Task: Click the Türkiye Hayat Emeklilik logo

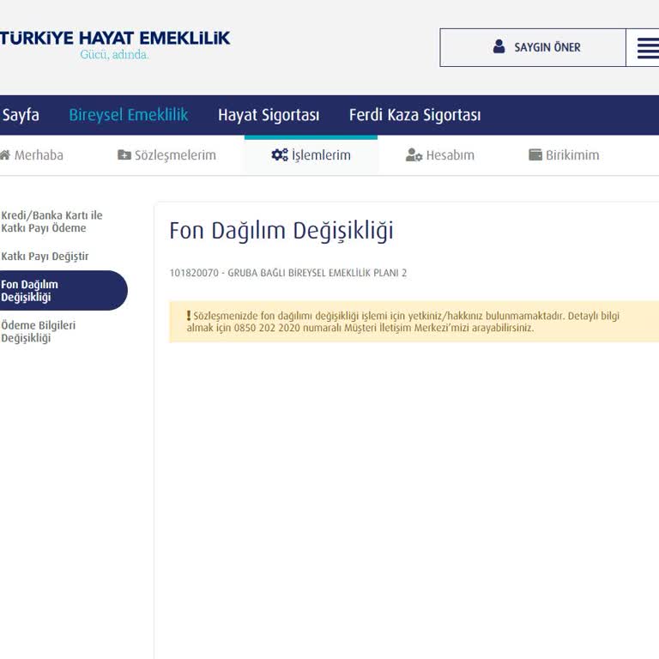Action: 115,44
